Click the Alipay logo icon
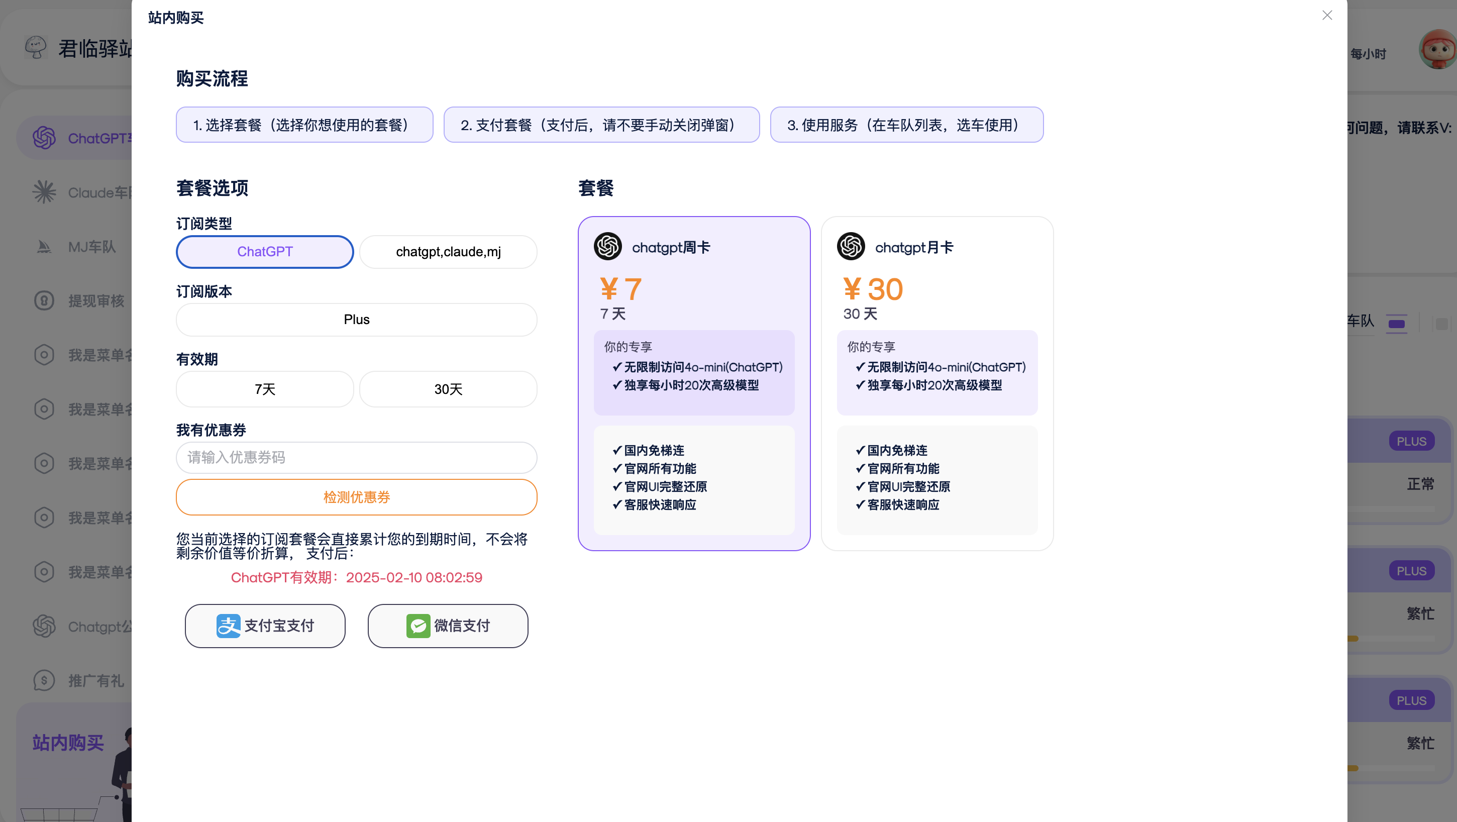The image size is (1457, 822). [x=229, y=626]
